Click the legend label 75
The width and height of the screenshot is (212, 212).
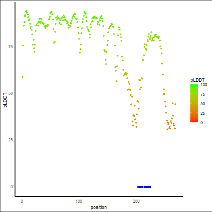coord(203,95)
